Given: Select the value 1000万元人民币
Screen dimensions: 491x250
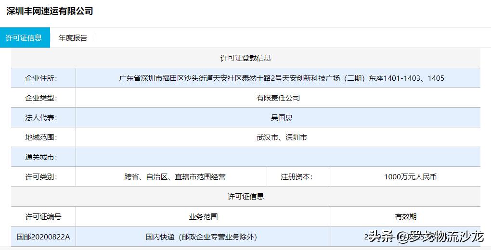Looking at the screenshot, I should coord(410,177).
